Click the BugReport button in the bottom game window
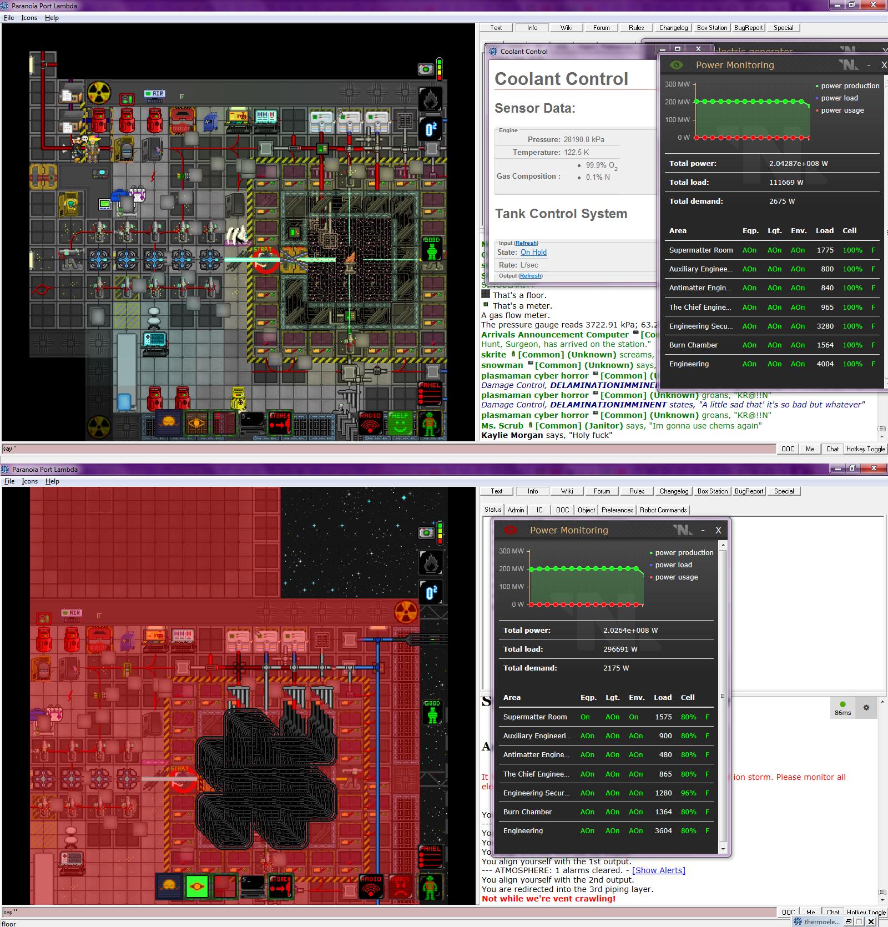888x927 pixels. 749,491
